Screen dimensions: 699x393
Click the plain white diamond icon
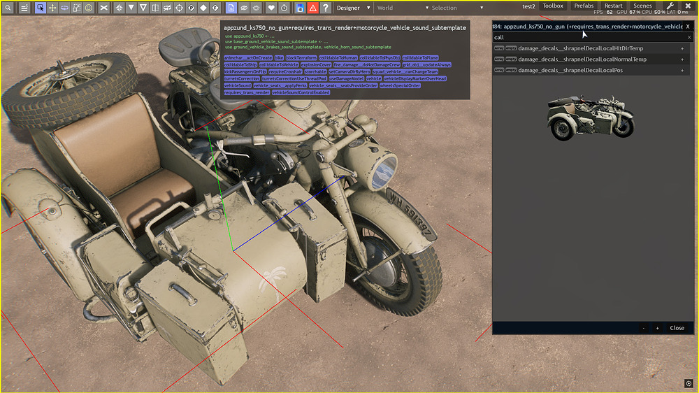click(203, 8)
